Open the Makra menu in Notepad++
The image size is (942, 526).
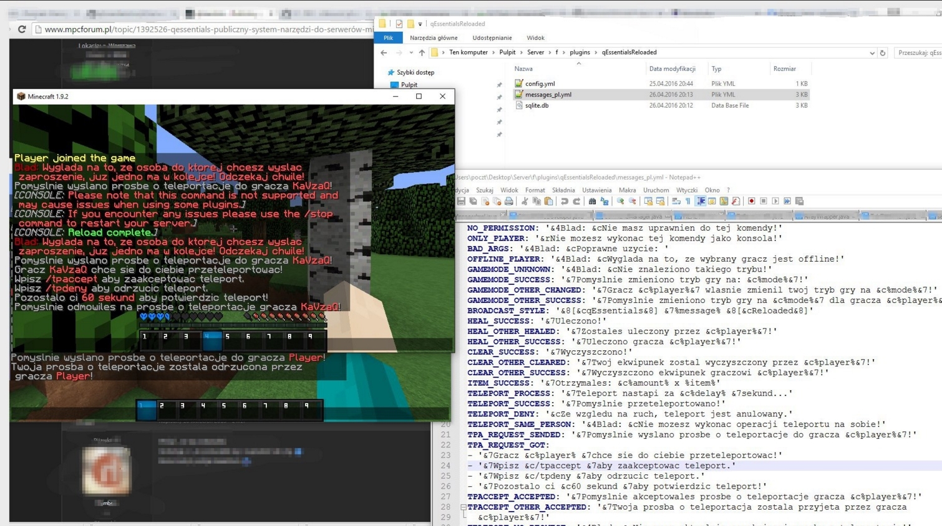(628, 190)
